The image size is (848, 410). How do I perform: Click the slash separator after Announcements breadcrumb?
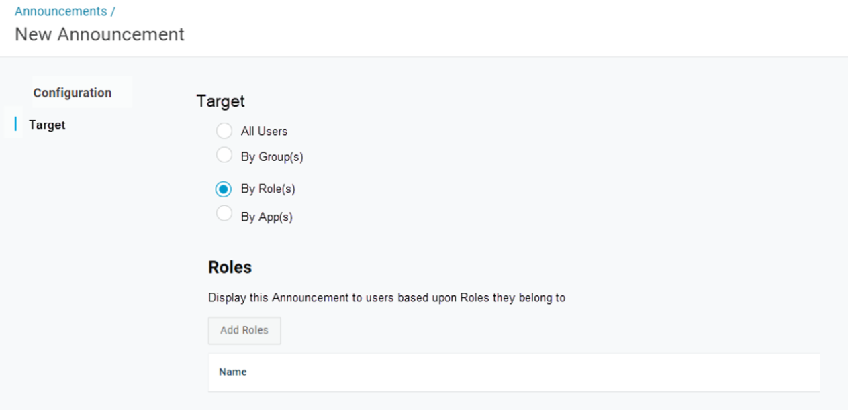point(112,11)
